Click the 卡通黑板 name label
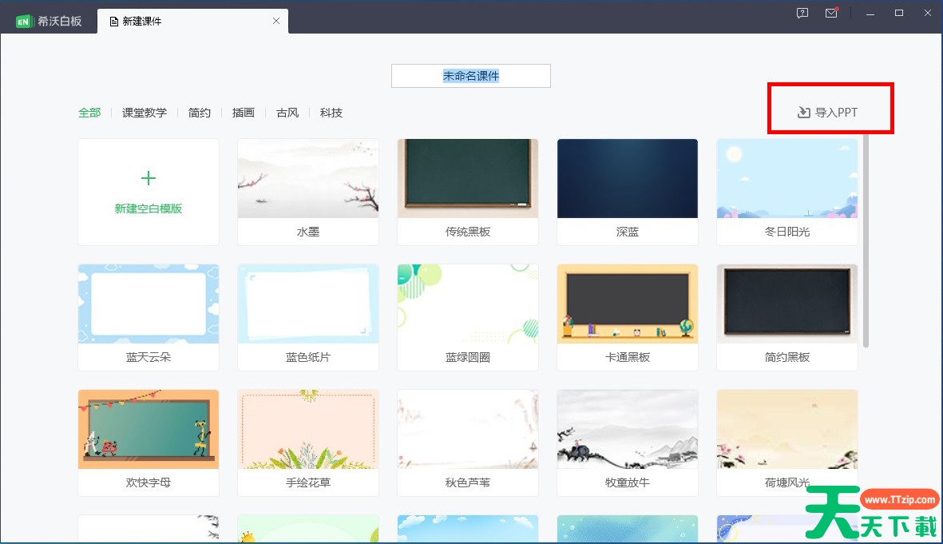 click(628, 357)
